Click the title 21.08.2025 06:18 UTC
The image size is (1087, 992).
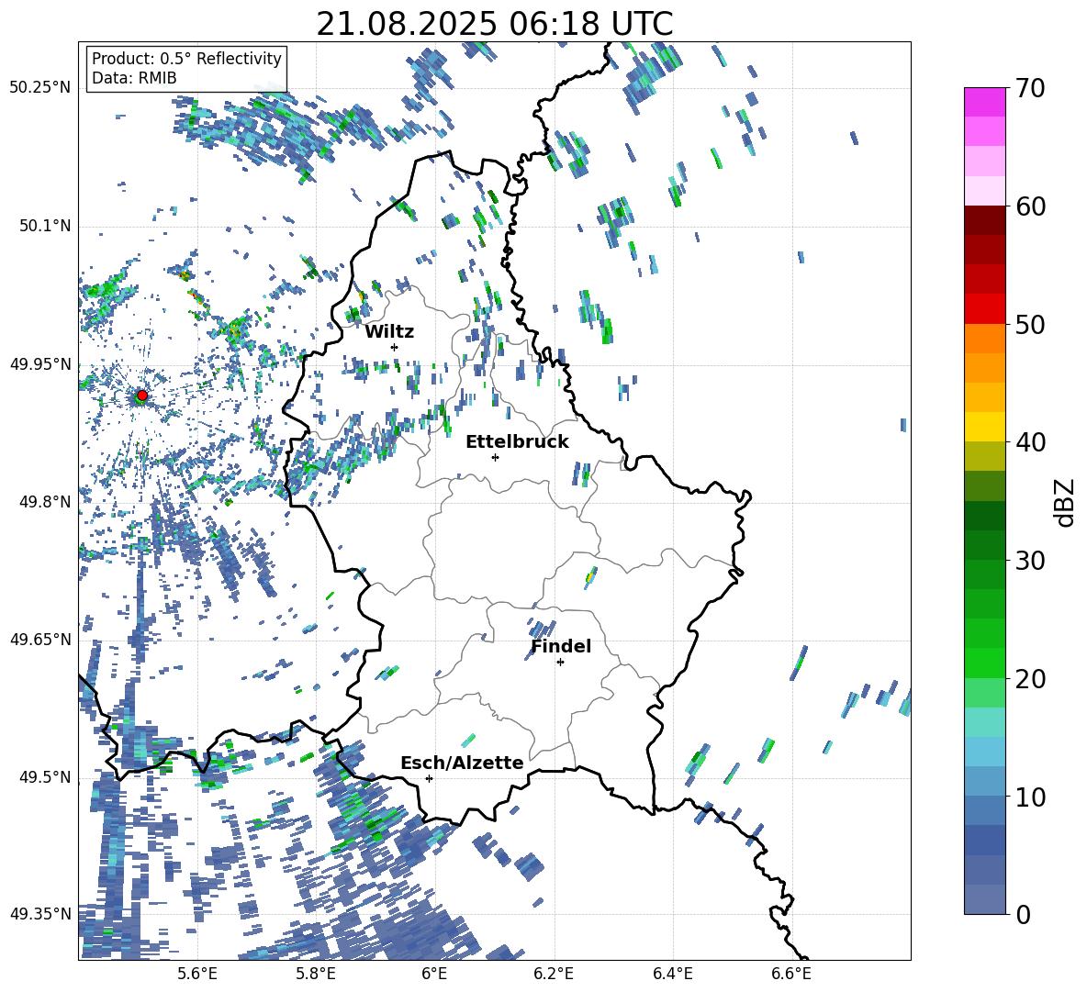click(494, 24)
